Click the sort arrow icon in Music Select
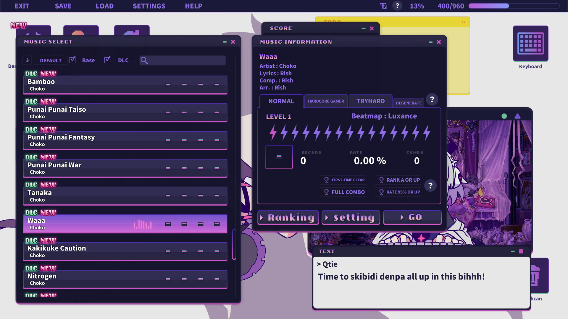This screenshot has height=319, width=568. coord(27,60)
